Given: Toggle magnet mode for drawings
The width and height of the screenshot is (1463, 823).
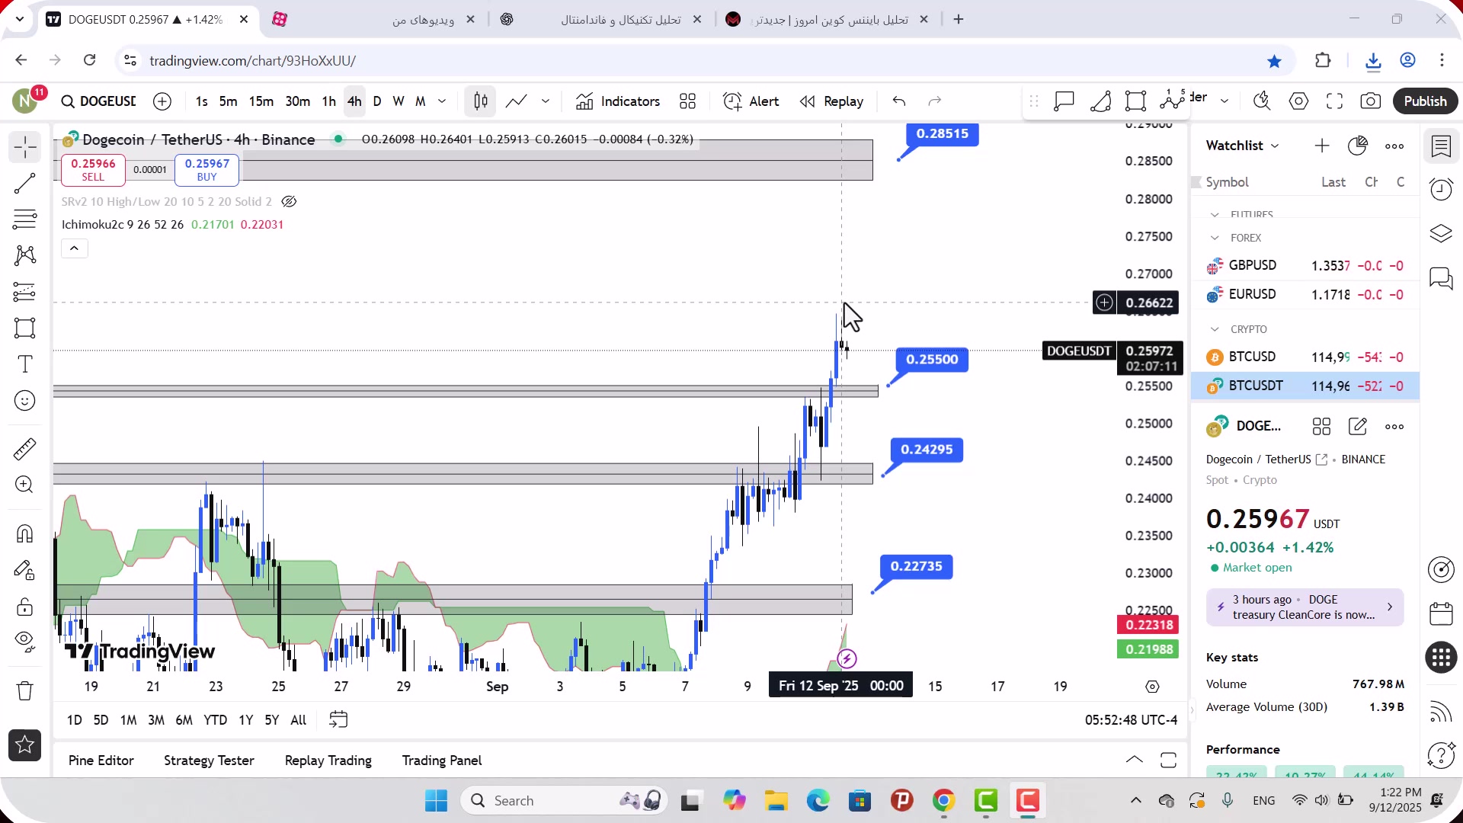Looking at the screenshot, I should 25,533.
